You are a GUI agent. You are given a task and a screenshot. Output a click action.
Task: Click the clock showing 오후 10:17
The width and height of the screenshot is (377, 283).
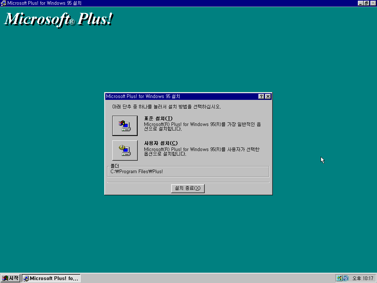click(363, 279)
